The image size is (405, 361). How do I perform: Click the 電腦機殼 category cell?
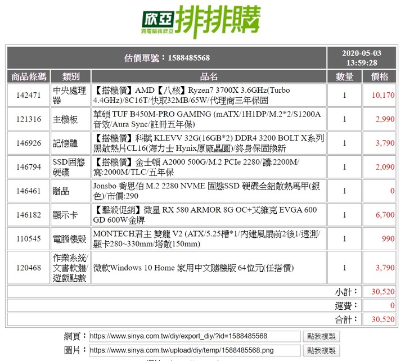tap(71, 238)
